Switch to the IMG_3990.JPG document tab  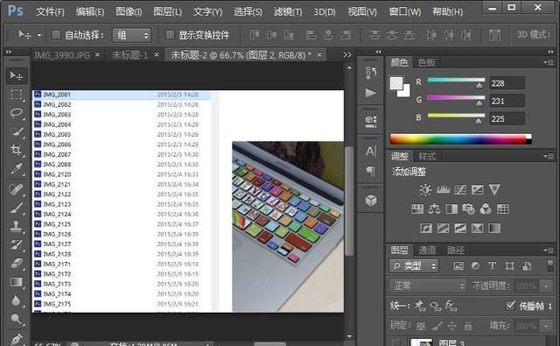tap(62, 55)
